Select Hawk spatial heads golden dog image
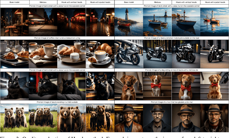This screenshot has height=138, width=229. tap(215, 86)
